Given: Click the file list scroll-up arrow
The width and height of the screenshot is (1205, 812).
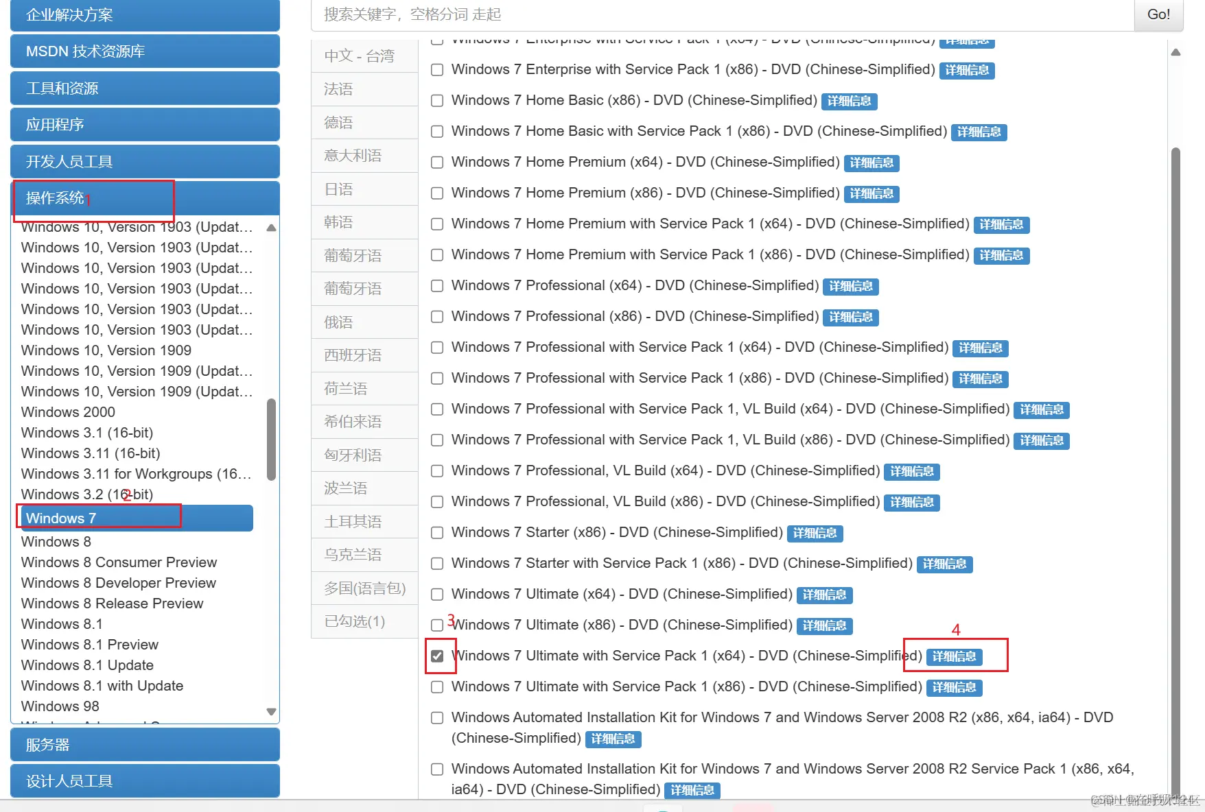Looking at the screenshot, I should (1175, 52).
